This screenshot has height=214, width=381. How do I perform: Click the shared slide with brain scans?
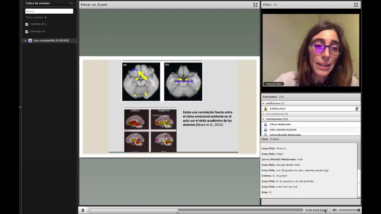pos(169,107)
